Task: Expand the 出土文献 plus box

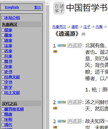Action: click(3, 93)
